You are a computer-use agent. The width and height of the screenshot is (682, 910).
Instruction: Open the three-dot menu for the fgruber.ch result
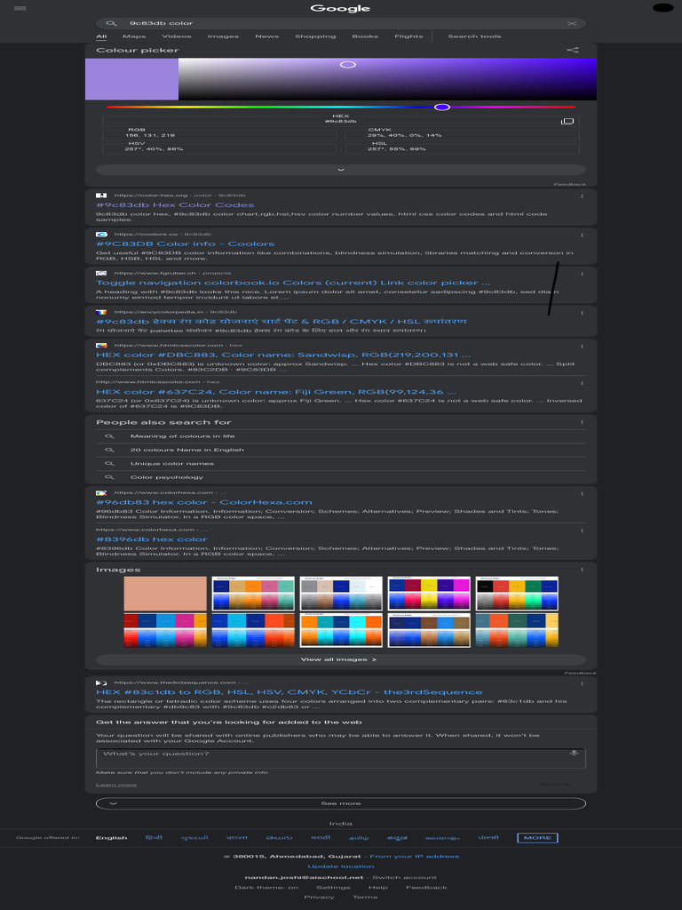582,274
